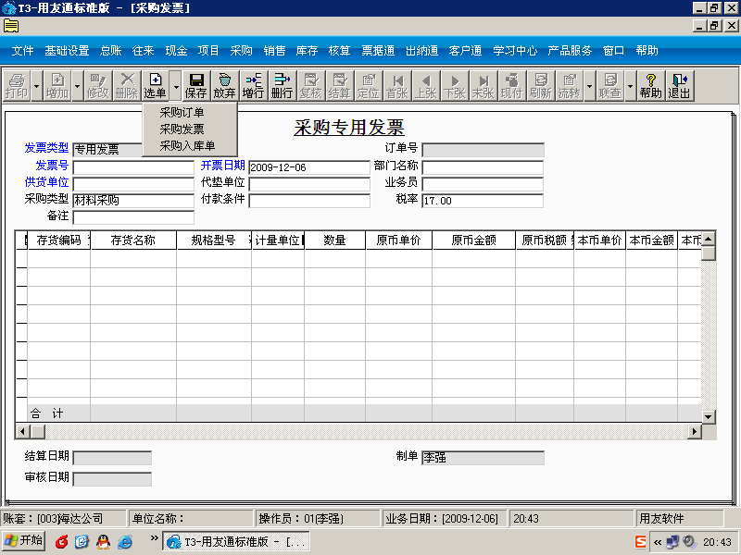Click the 打印 print toolbar icon
Screen dimensions: 741x555
coord(17,85)
